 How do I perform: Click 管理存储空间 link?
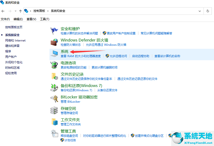click(x=69, y=113)
